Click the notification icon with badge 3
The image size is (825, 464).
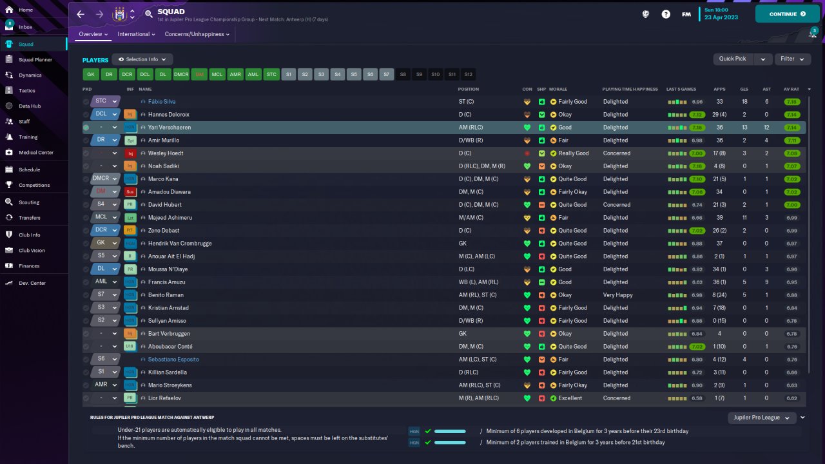click(813, 34)
